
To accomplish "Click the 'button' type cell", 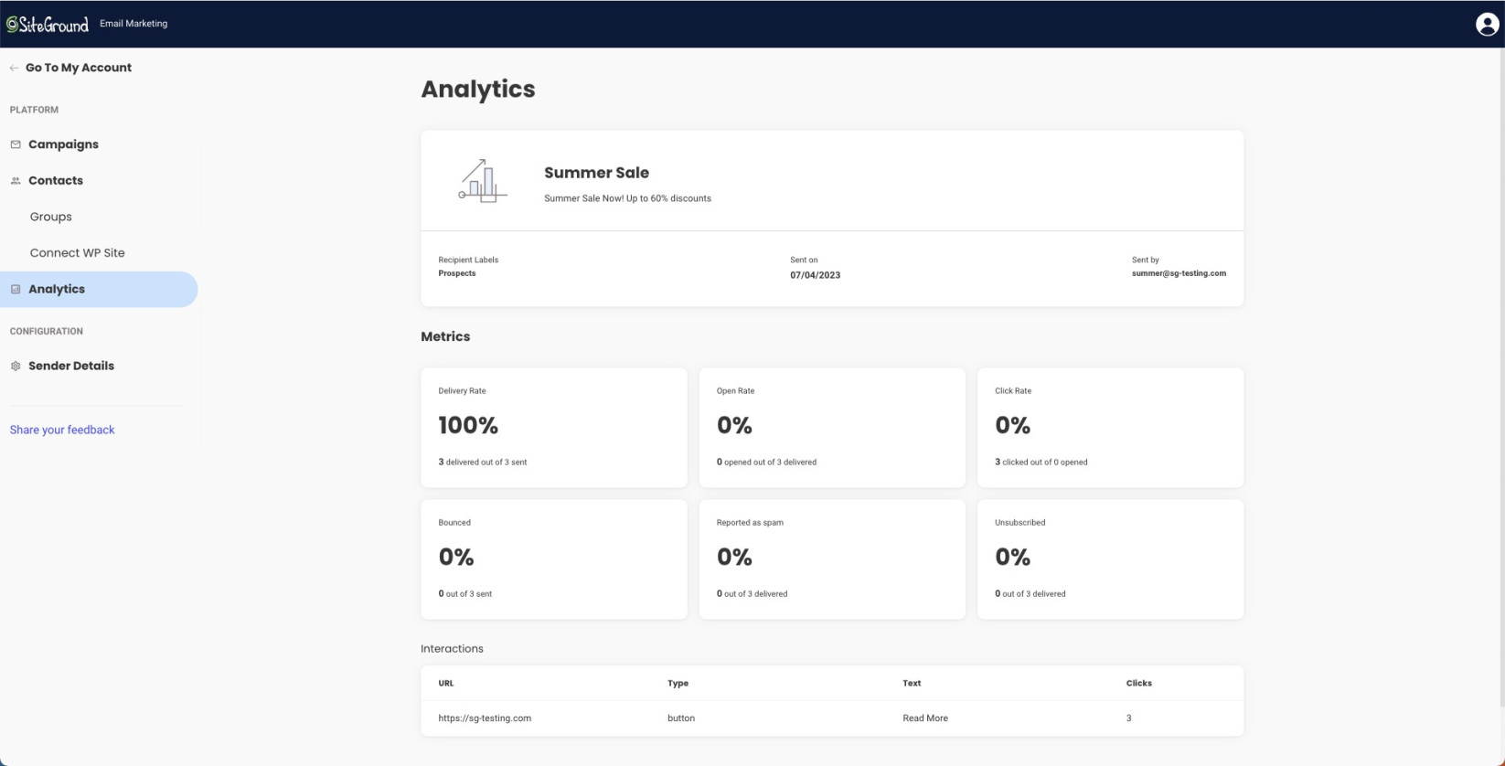I will point(681,718).
